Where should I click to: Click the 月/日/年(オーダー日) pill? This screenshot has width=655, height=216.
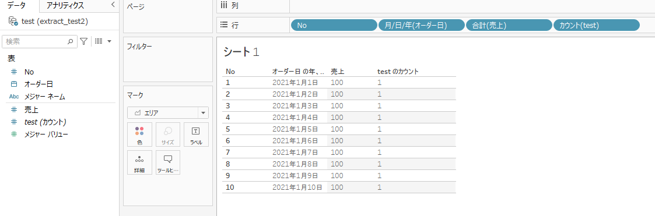click(422, 26)
